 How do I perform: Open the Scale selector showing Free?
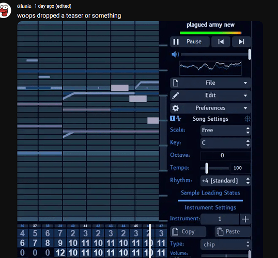pos(225,131)
